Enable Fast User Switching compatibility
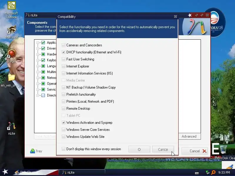This screenshot has width=235, height=176. [63, 59]
